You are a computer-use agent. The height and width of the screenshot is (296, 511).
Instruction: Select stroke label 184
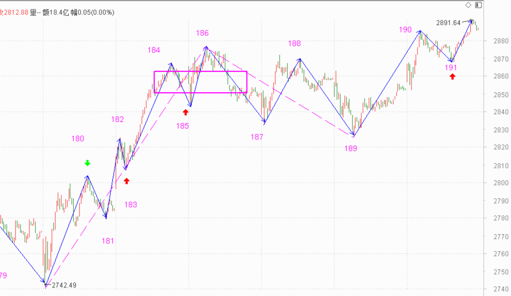pyautogui.click(x=154, y=50)
